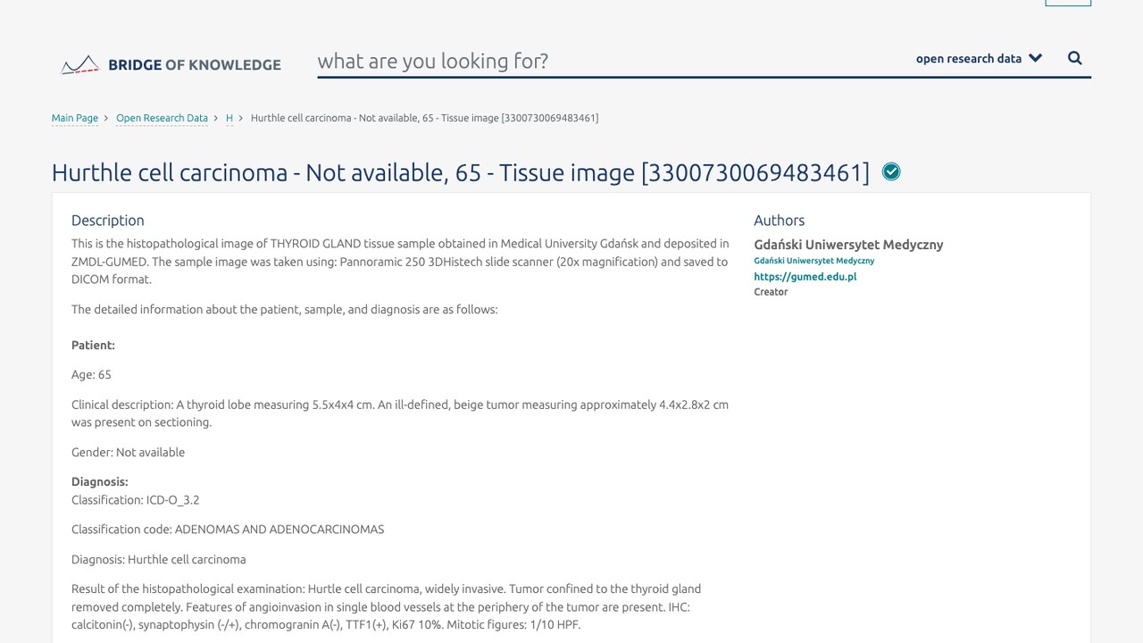Click the current-page breadcrumb Hurthle cell carcinoma text
Screen dimensions: 1143x643
tap(424, 118)
